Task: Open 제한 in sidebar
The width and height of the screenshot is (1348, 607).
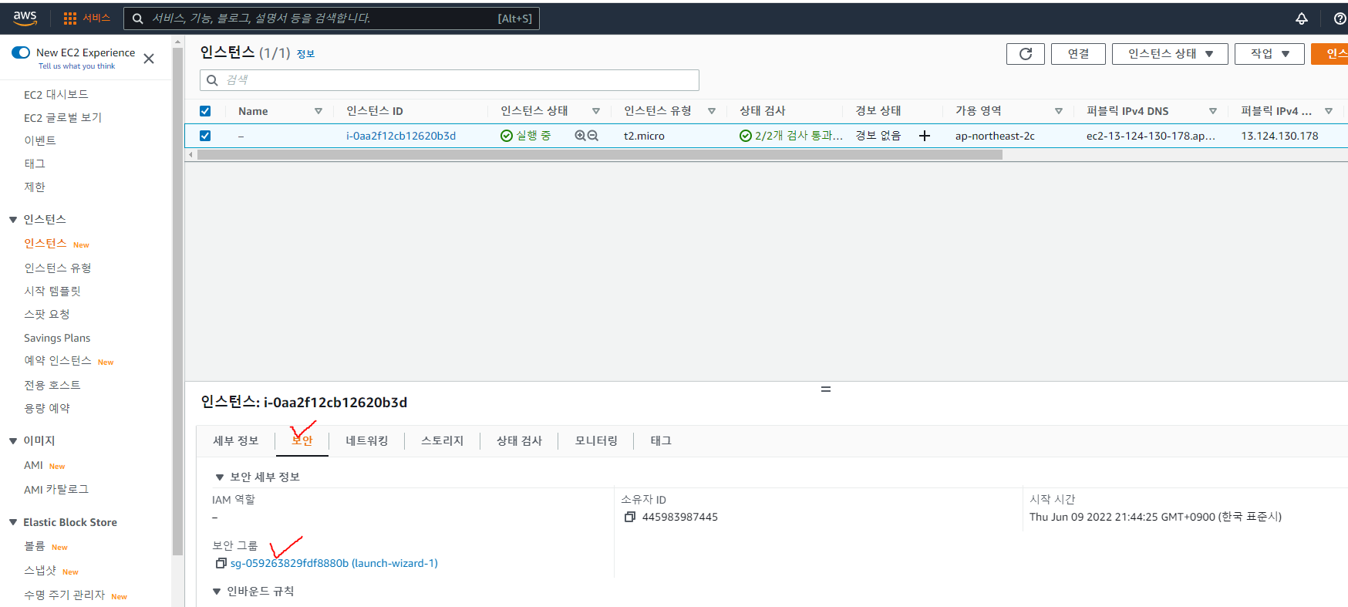Action: click(x=35, y=187)
